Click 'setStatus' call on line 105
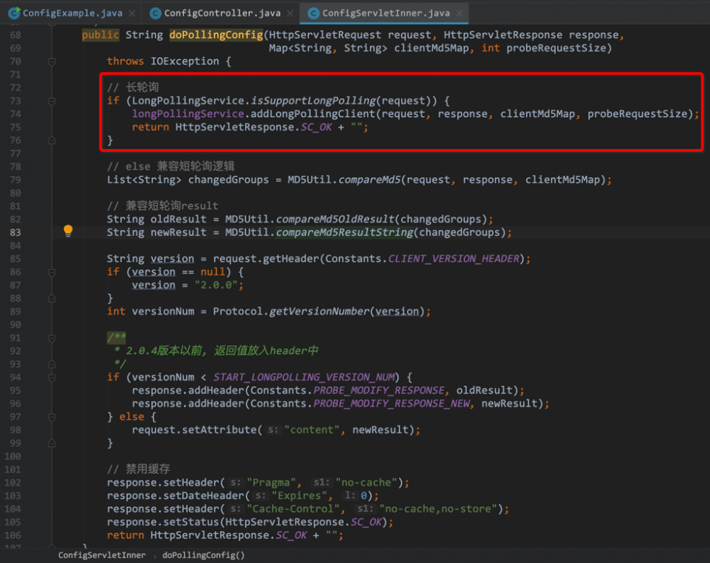 tap(192, 522)
